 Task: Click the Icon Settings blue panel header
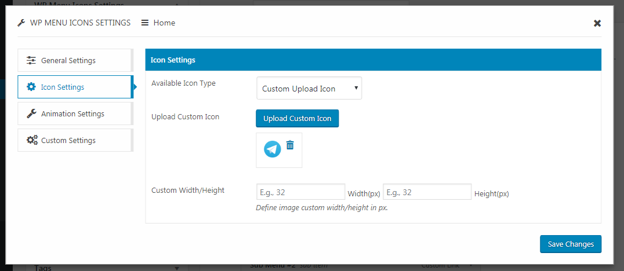(x=373, y=60)
